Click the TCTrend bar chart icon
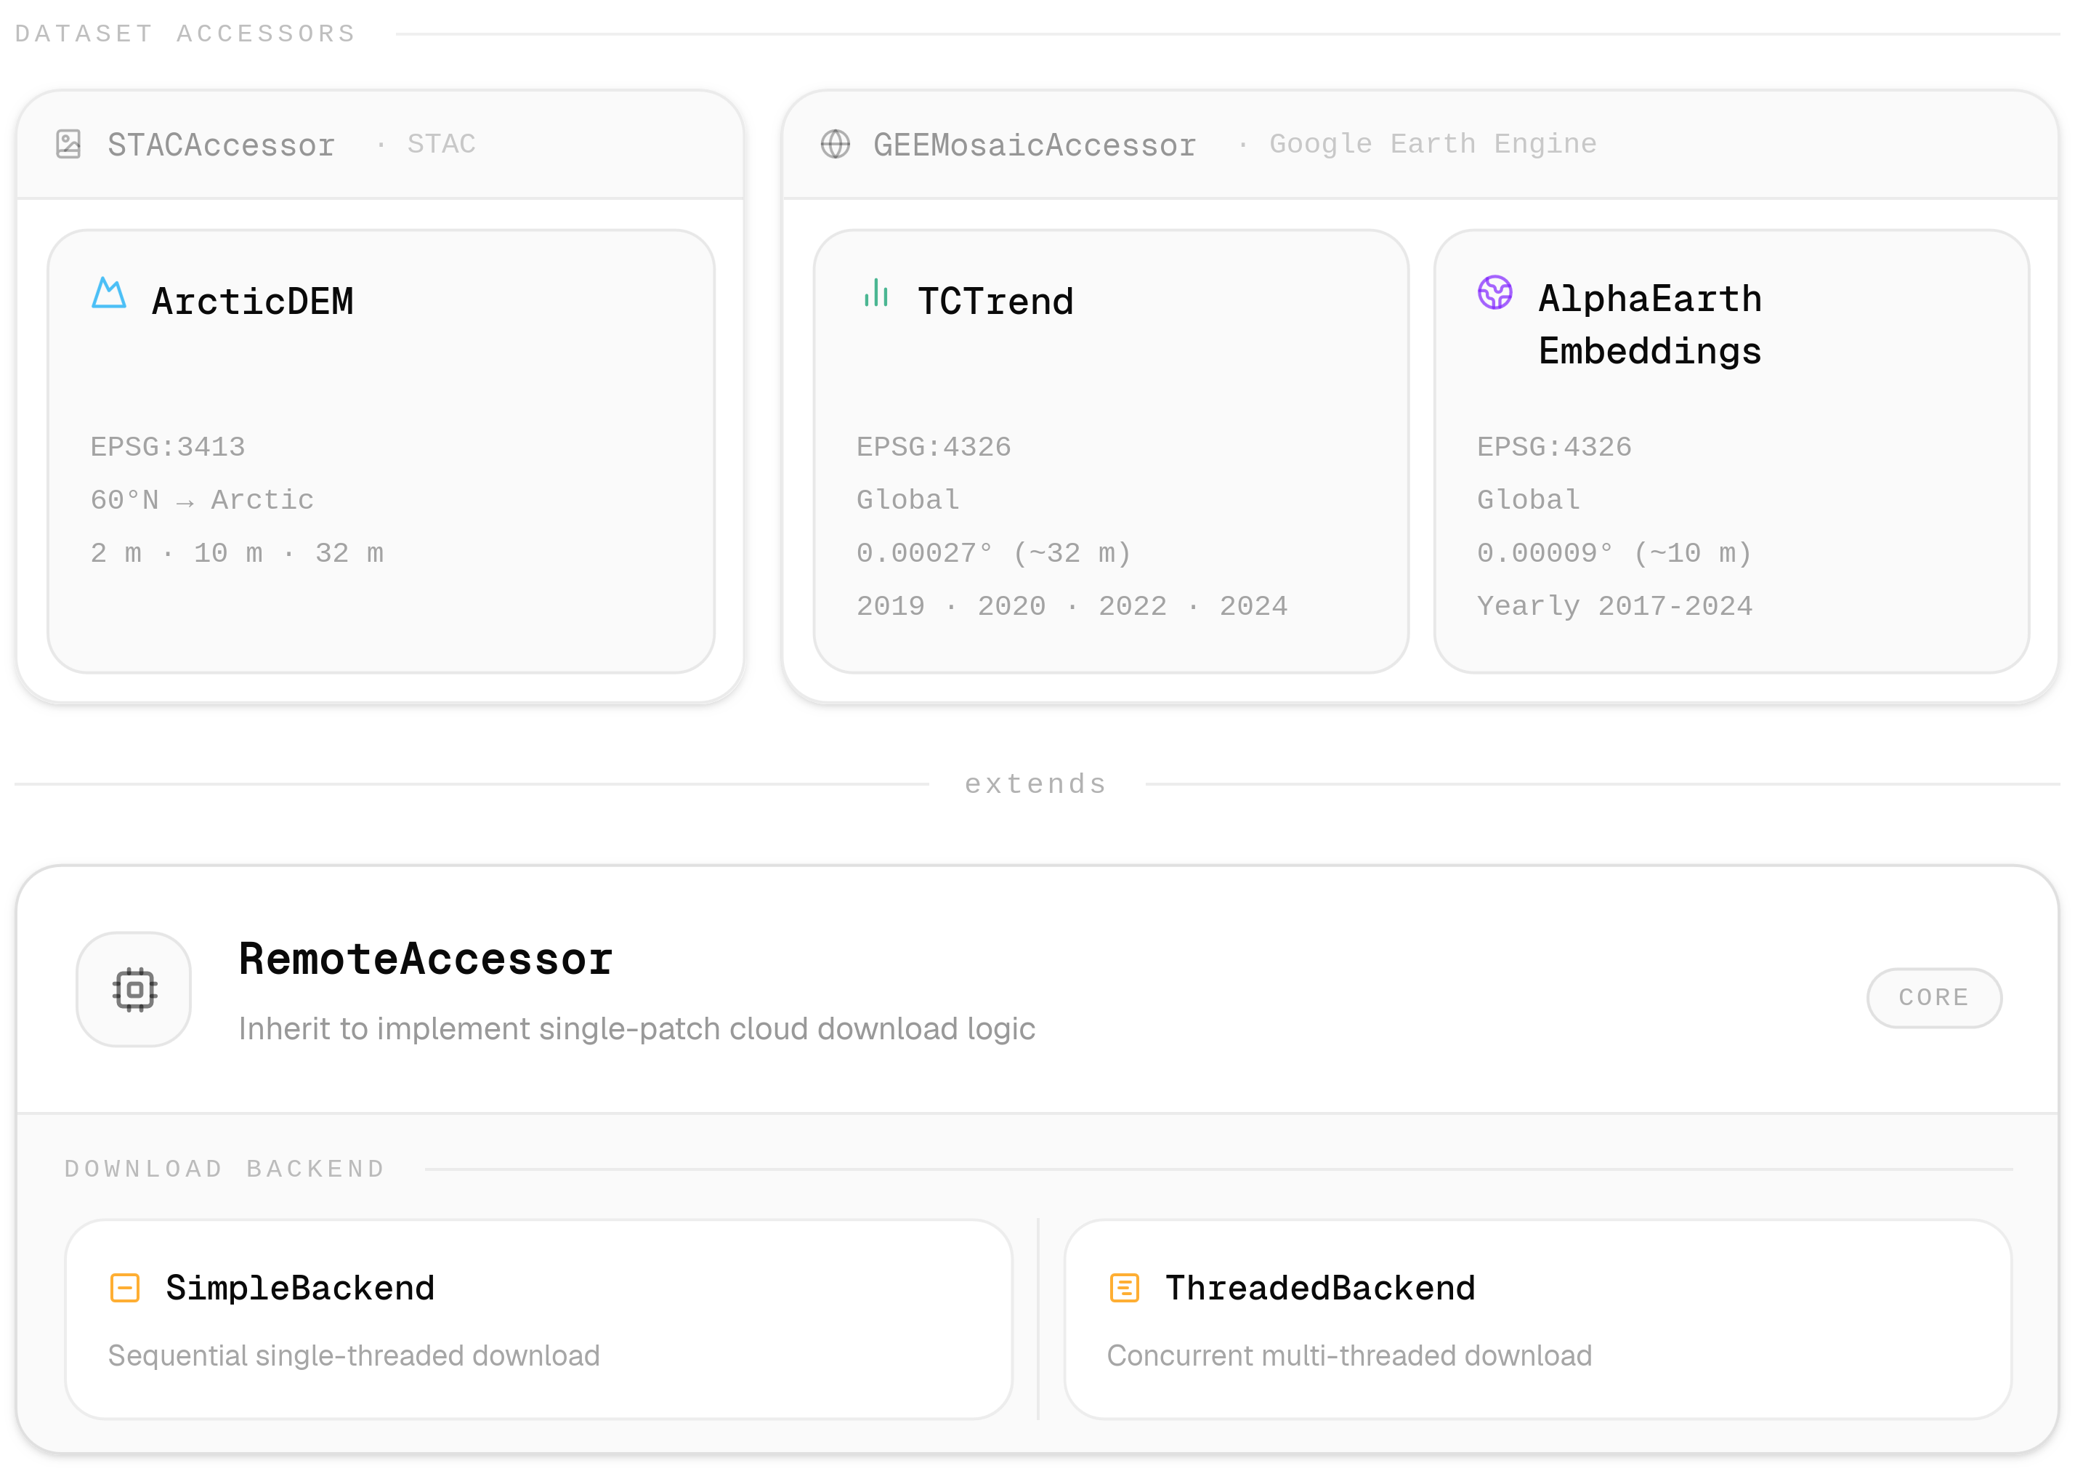This screenshot has height=1471, width=2075. tap(875, 293)
